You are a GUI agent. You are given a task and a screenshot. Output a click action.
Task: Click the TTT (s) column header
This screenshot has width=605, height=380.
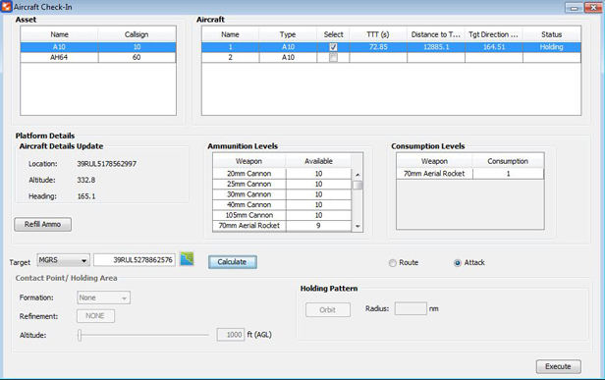pyautogui.click(x=378, y=34)
